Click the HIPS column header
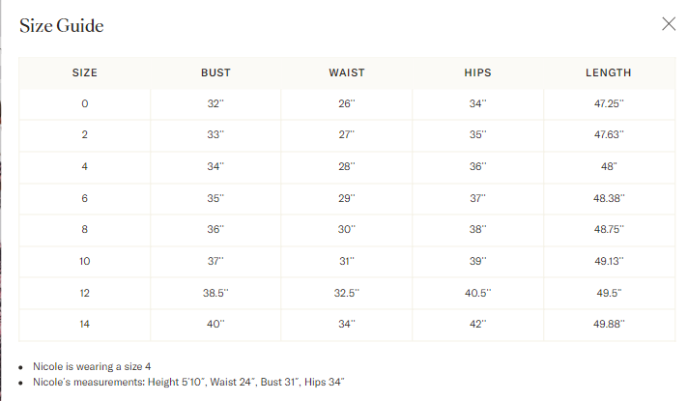Image resolution: width=688 pixels, height=401 pixels. (x=477, y=72)
